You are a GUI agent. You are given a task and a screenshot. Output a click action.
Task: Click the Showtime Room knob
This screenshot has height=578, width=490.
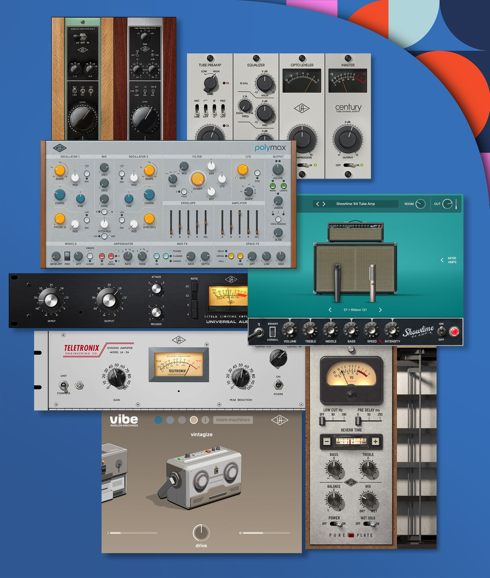click(x=420, y=204)
